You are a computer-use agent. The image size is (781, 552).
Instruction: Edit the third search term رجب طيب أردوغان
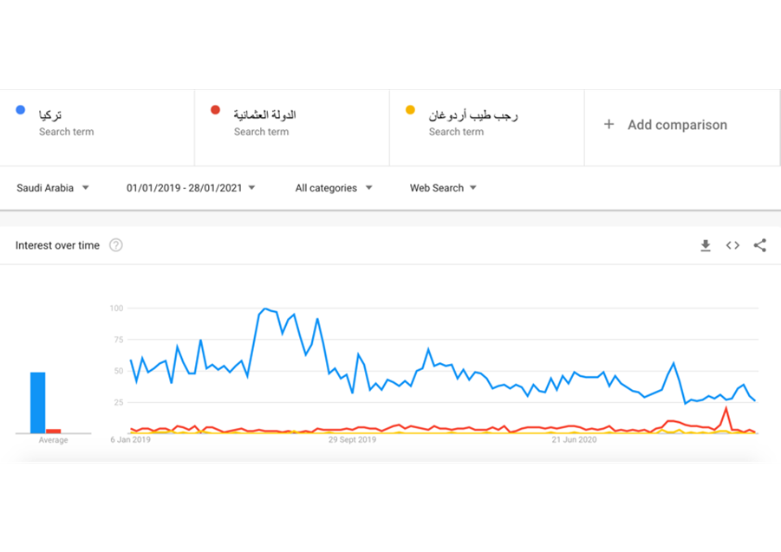(472, 115)
